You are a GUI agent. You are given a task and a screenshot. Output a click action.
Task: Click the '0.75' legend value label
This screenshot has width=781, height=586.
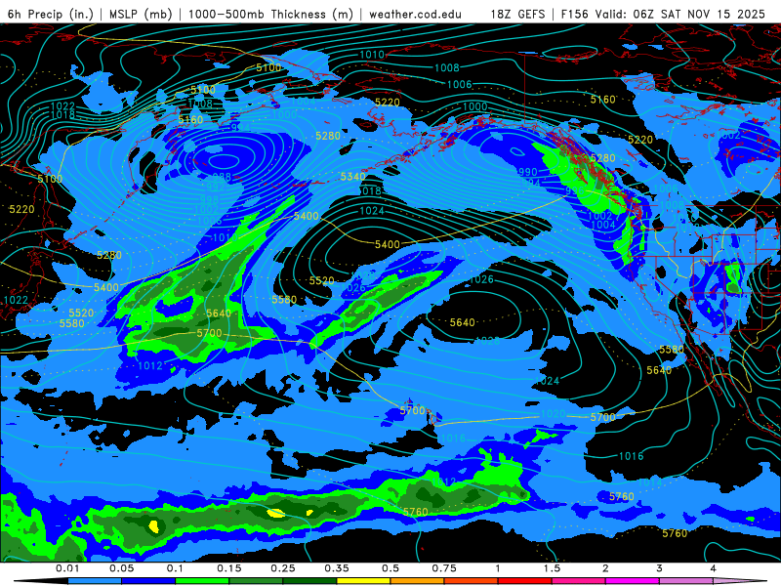444,568
